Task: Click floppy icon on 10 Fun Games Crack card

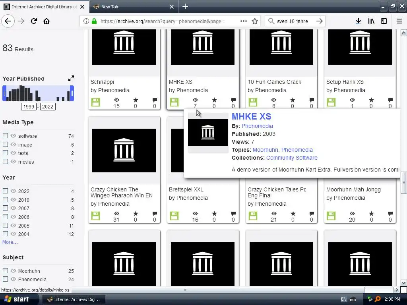Action: [253, 102]
